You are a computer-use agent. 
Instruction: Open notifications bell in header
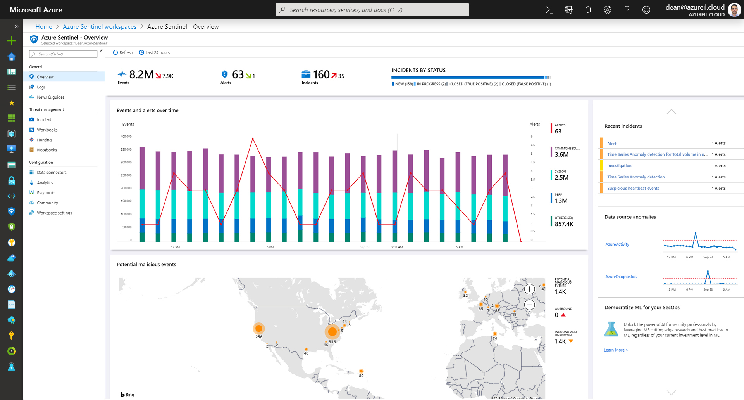click(x=588, y=10)
